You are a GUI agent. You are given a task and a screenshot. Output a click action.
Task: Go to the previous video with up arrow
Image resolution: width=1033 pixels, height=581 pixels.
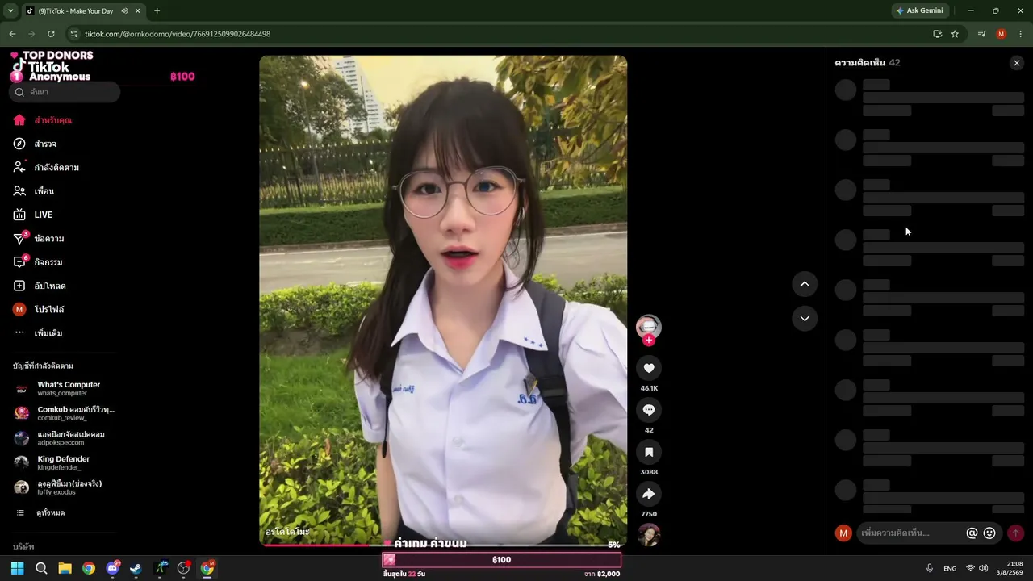tap(805, 284)
